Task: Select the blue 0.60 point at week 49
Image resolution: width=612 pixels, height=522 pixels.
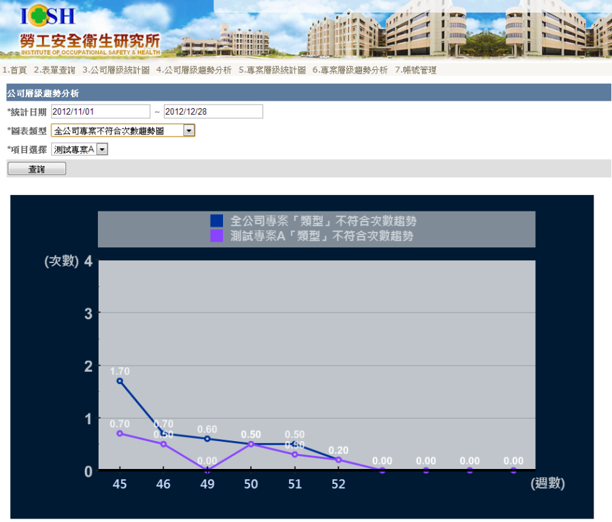Action: click(207, 438)
